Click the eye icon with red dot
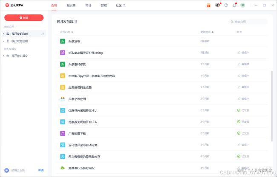This screenshot has height=177, width=277. click(218, 5)
